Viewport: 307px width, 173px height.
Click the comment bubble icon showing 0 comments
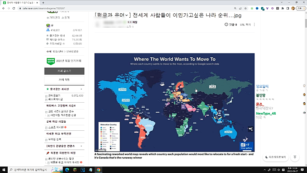click(x=226, y=25)
